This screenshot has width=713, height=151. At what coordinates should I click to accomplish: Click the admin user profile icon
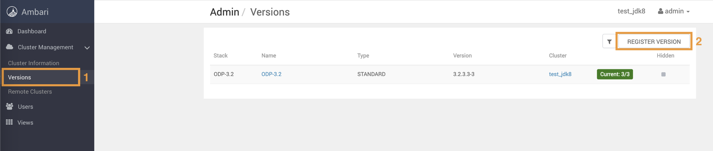click(660, 11)
